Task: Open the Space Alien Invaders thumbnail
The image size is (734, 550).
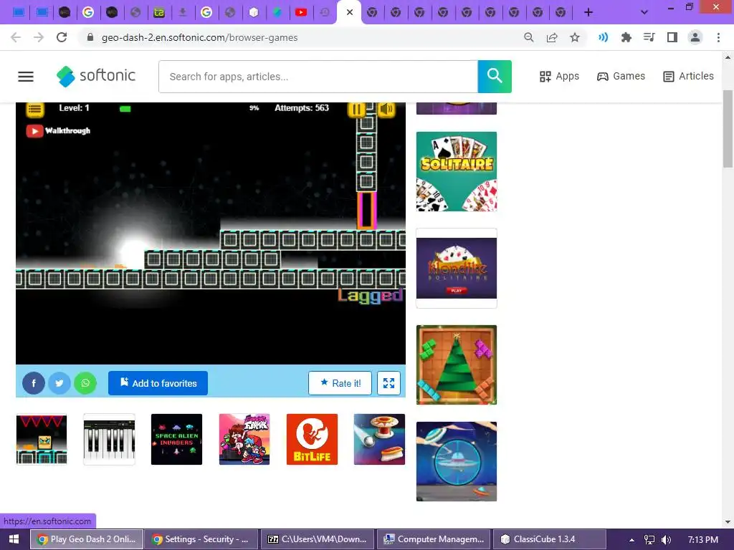Action: (176, 439)
